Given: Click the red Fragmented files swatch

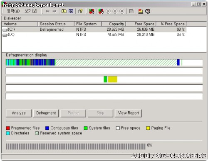Looking at the screenshot, I should point(8,128).
